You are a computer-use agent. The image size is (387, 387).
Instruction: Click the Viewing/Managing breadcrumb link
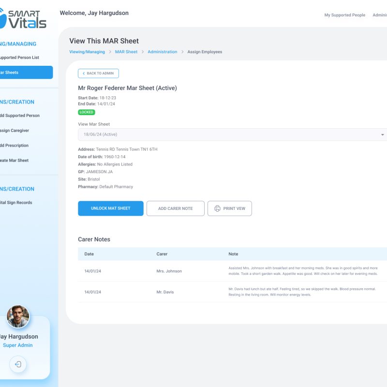[87, 52]
